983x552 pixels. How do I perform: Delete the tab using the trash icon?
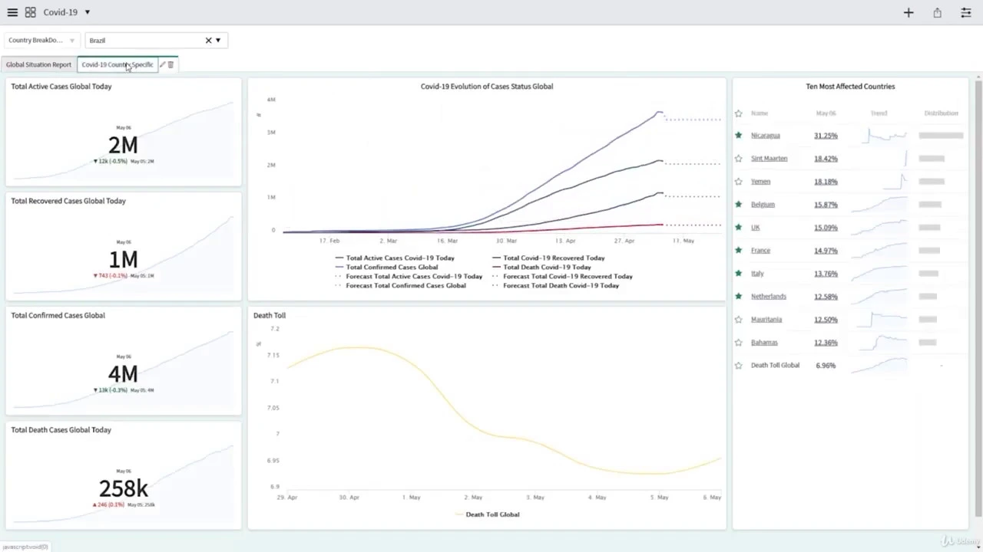coord(170,64)
